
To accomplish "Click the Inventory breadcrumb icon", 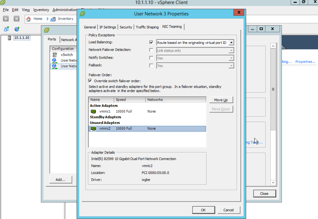I will [x=53, y=19].
